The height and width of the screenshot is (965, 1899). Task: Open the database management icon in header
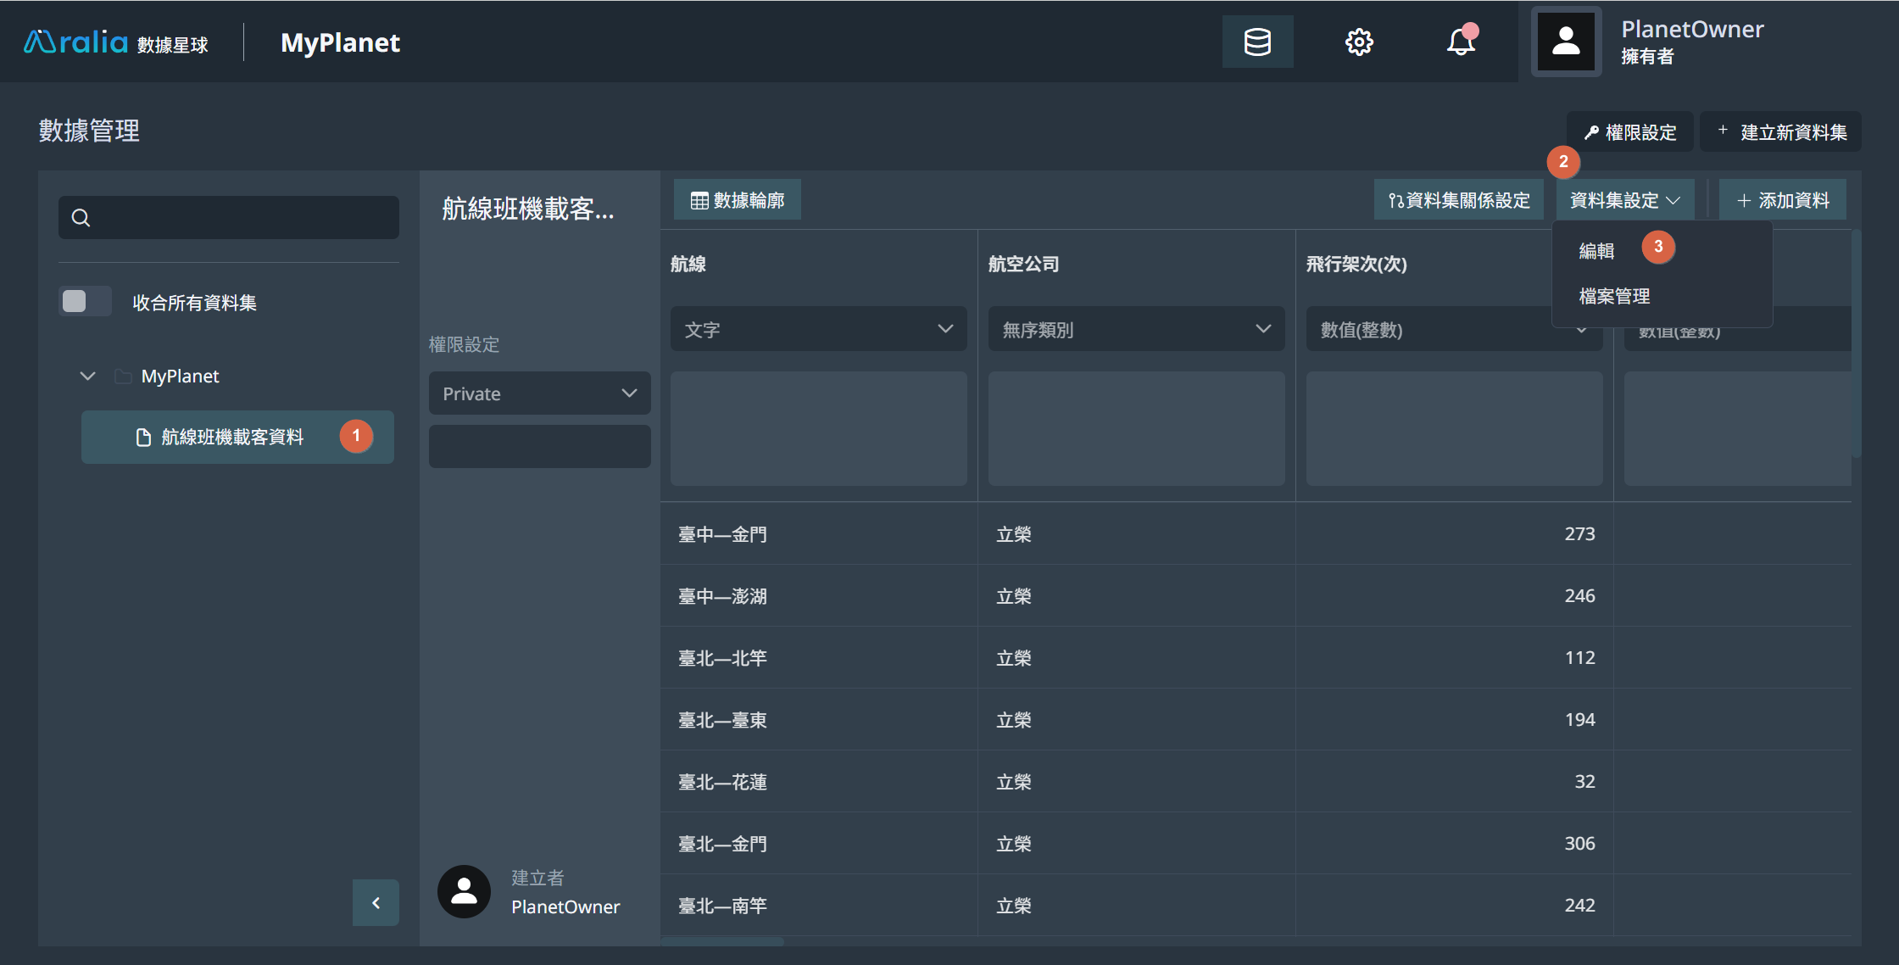coord(1257,42)
